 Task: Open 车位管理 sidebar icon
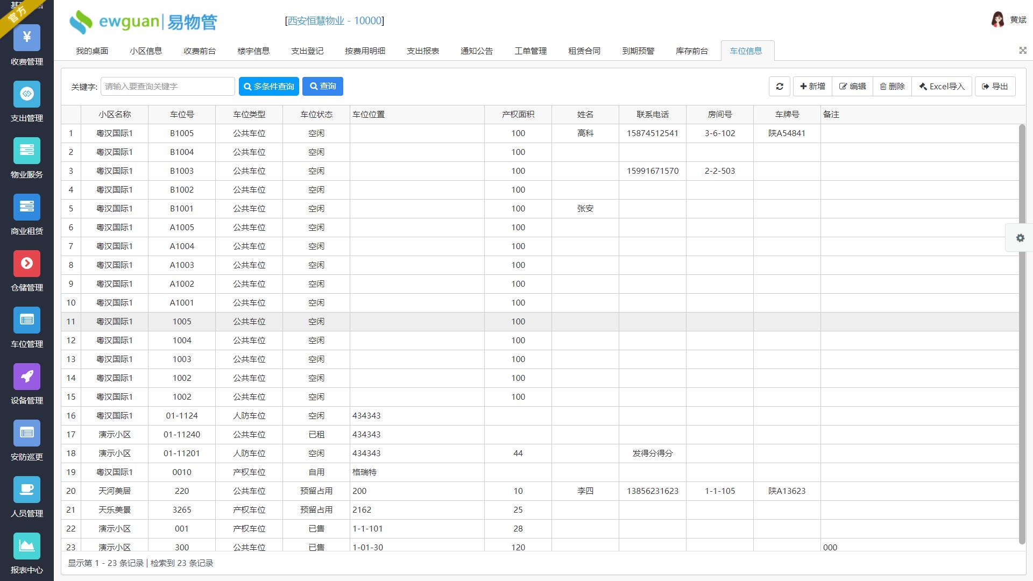tap(27, 320)
